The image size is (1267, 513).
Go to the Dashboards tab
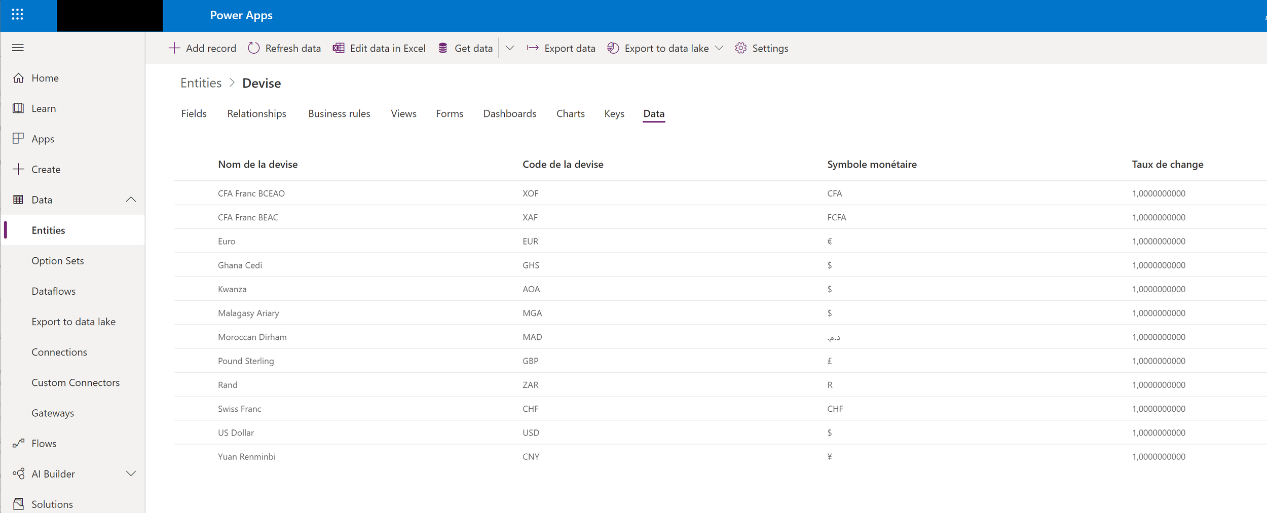pos(510,113)
